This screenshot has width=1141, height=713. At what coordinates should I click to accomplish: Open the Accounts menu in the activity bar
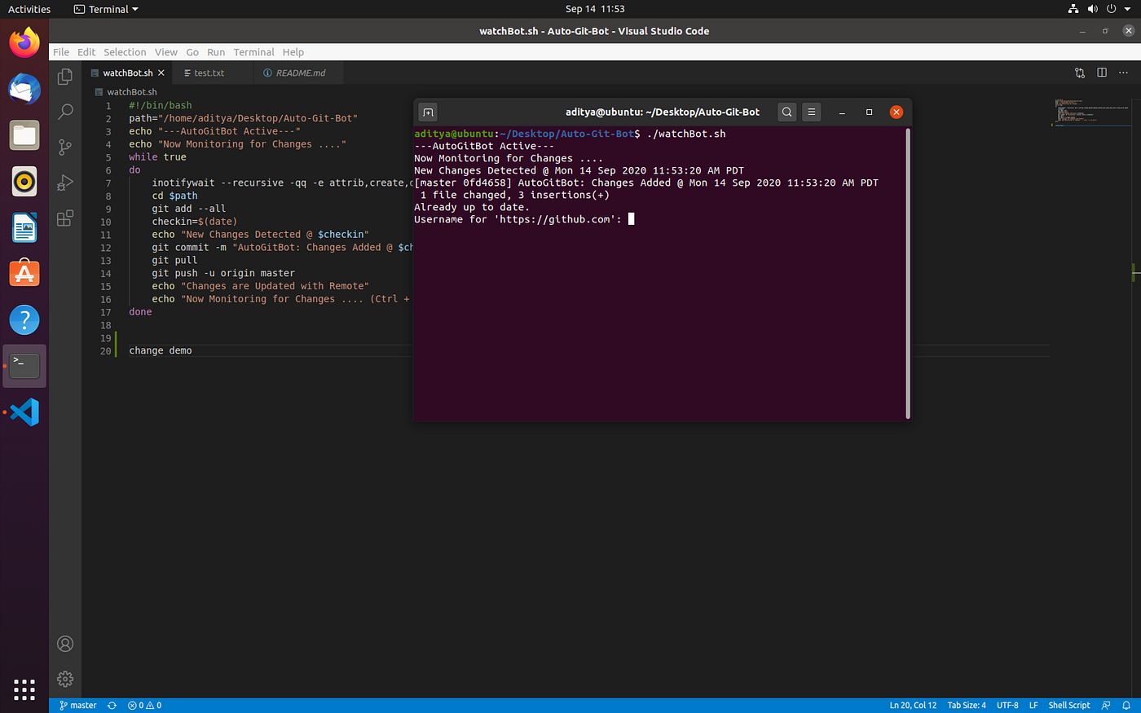(65, 644)
